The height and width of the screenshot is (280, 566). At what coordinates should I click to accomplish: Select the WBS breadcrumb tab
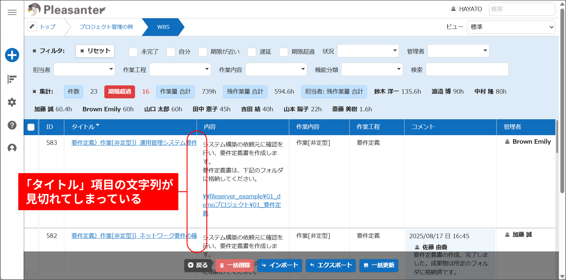163,27
